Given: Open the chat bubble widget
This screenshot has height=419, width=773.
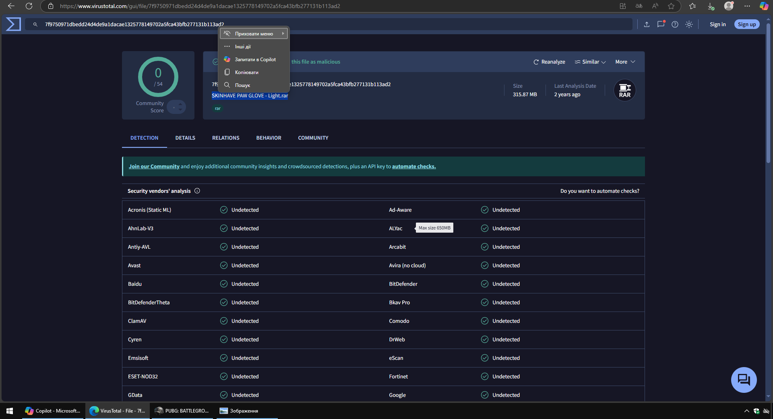Looking at the screenshot, I should click(744, 380).
